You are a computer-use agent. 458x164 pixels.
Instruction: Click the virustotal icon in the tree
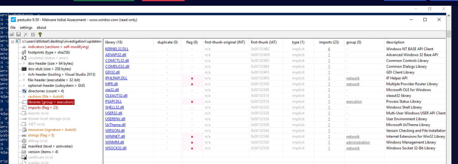24,58
